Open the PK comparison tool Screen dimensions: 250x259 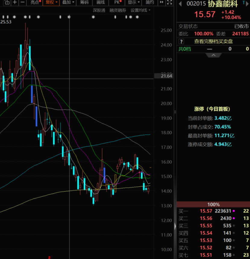(x=117, y=2)
